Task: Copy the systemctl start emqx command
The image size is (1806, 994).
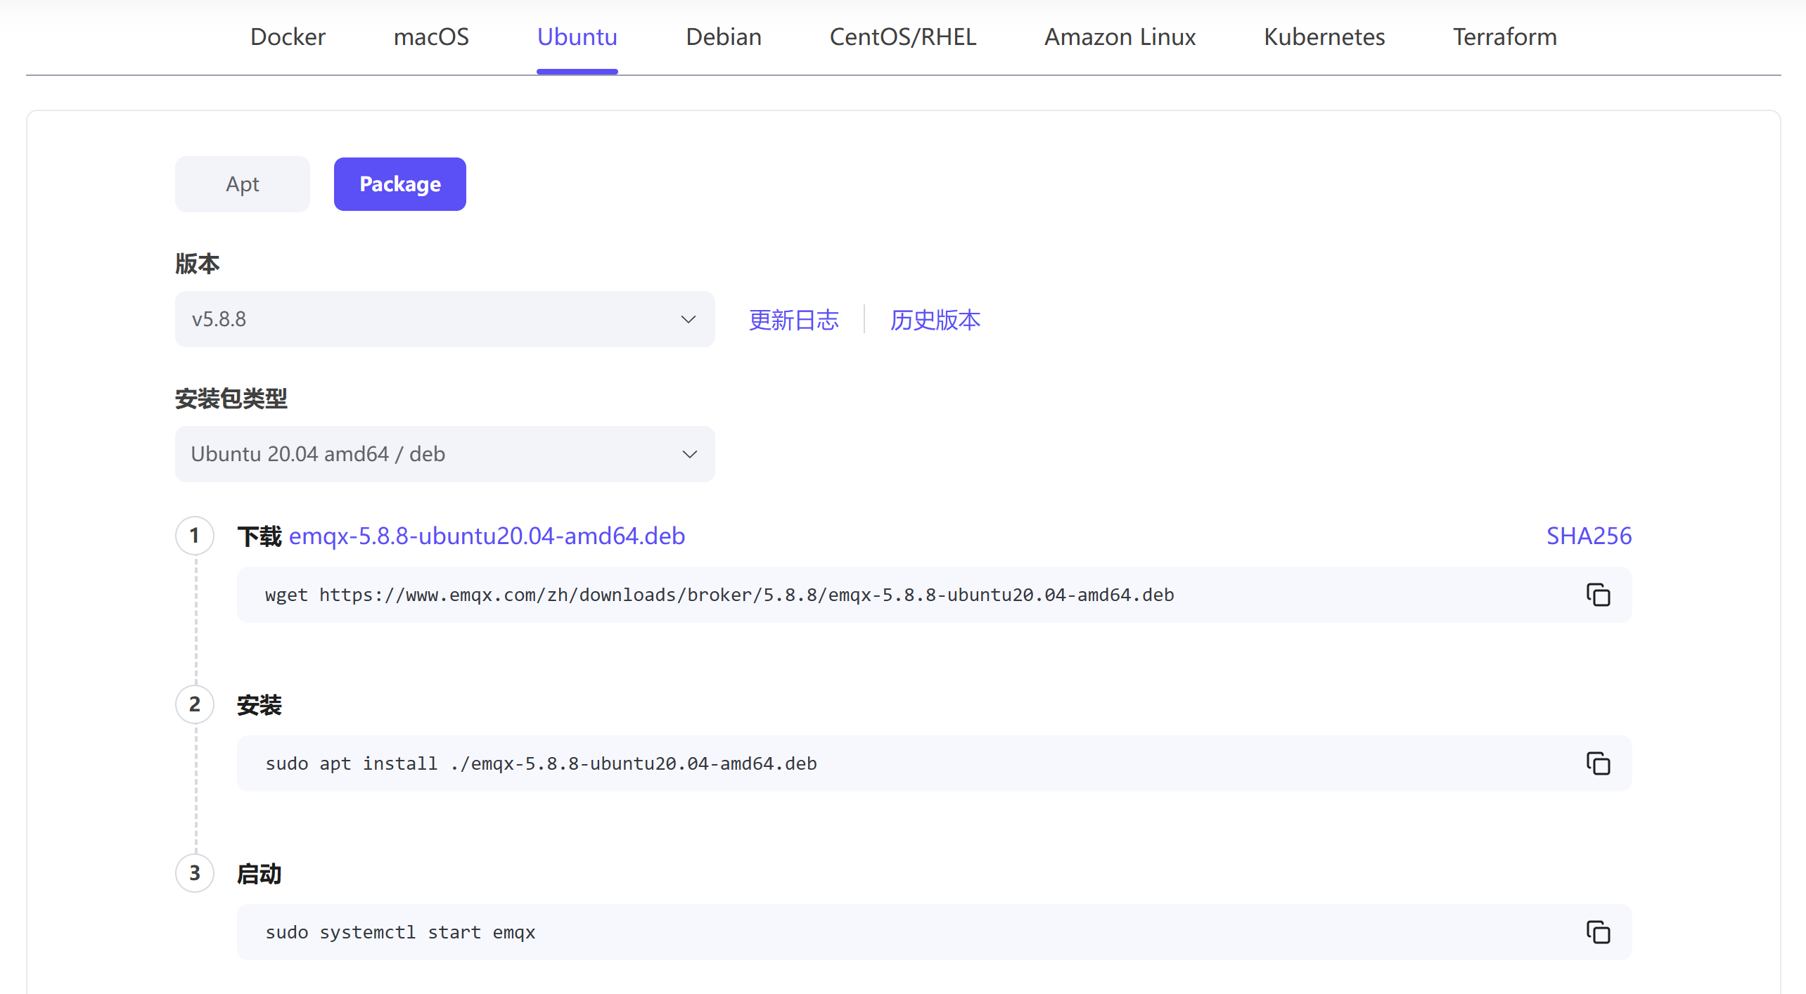Action: (1598, 932)
